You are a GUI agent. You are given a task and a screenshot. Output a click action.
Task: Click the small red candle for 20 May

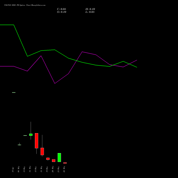point(54,161)
